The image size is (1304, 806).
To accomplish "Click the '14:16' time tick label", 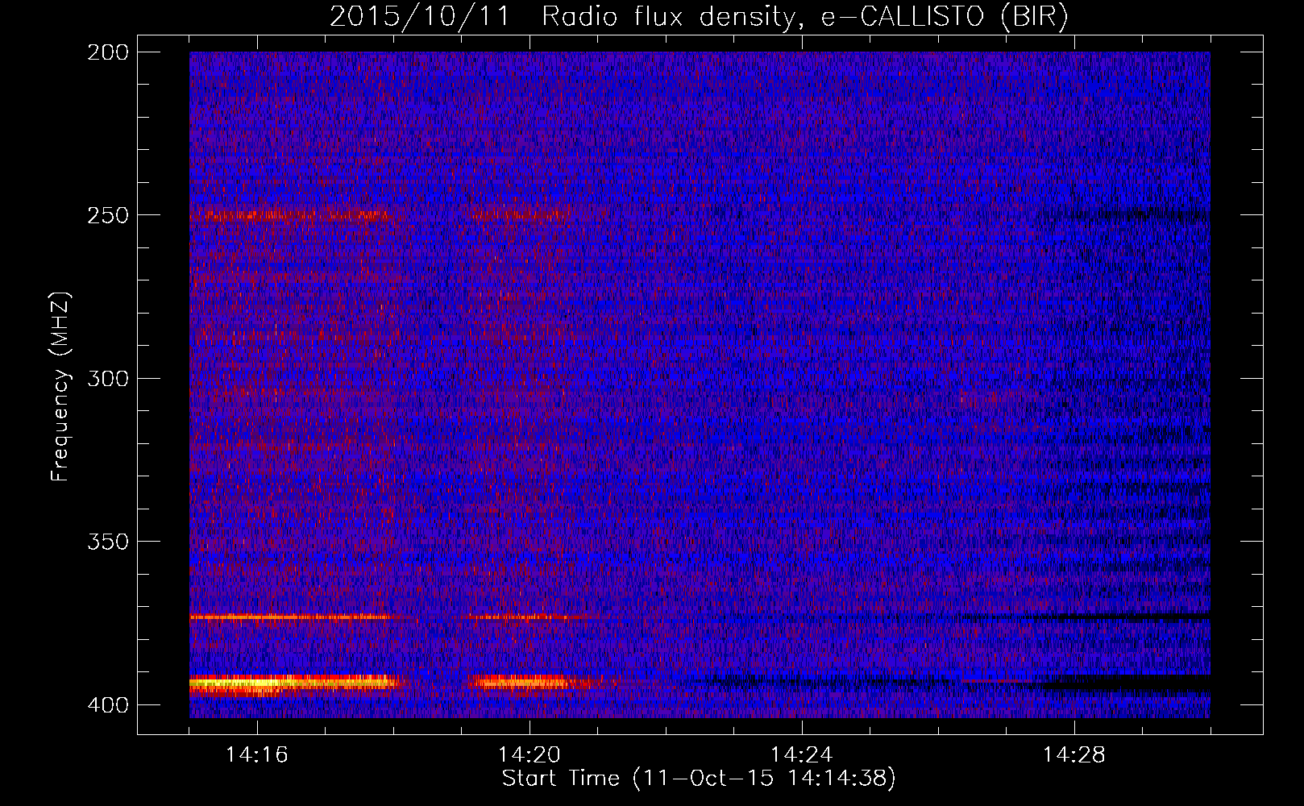I will click(256, 755).
